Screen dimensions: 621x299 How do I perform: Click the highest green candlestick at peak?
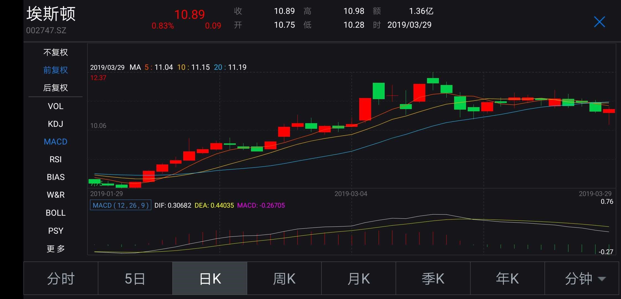[x=433, y=81]
